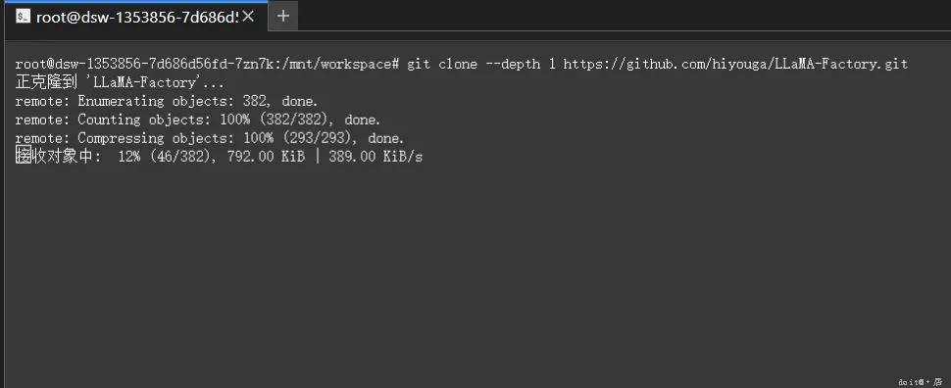Click the empty tab bar beside the plus button

tap(624, 16)
